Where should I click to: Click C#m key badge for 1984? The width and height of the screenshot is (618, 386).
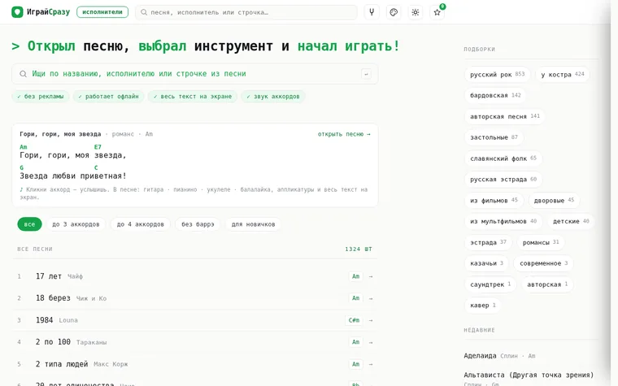354,320
